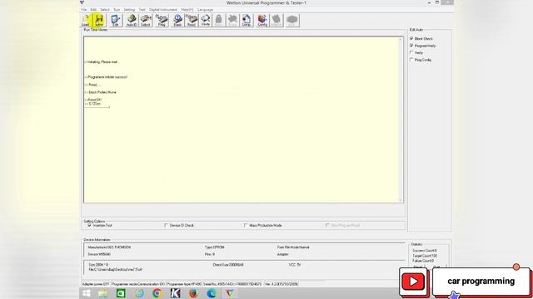Open the Digital Instrument menu
Viewport: 533px width, 299px height.
[163, 9]
